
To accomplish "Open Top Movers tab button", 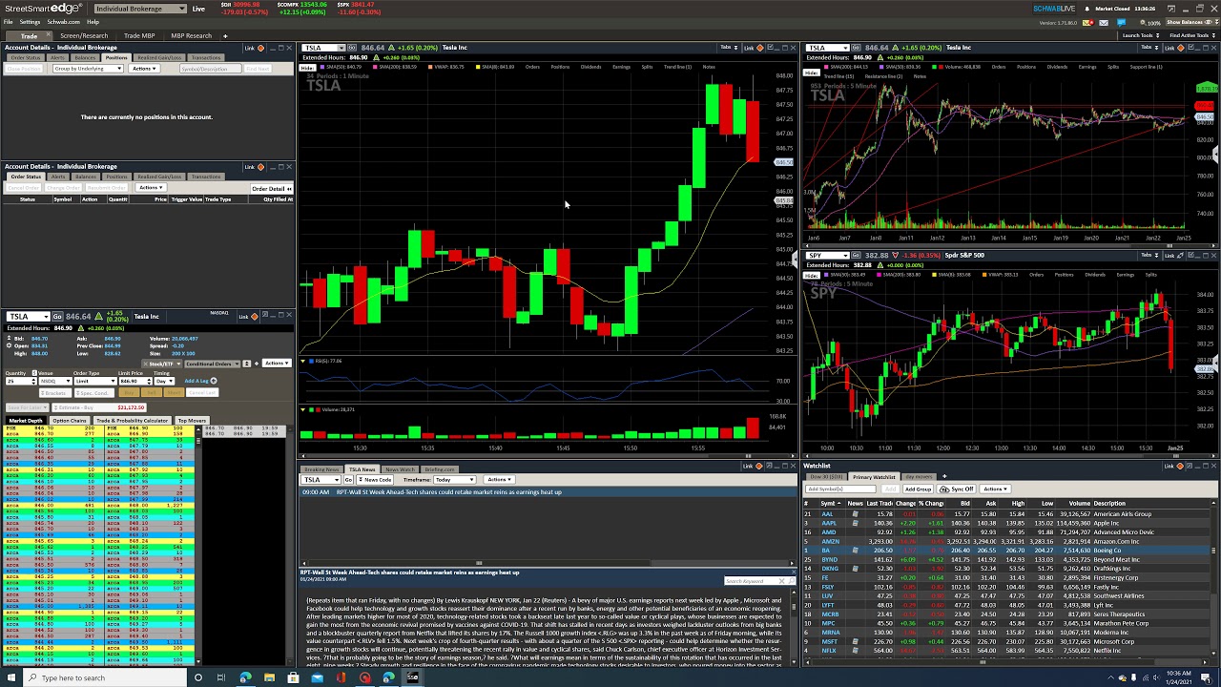I will pyautogui.click(x=192, y=421).
